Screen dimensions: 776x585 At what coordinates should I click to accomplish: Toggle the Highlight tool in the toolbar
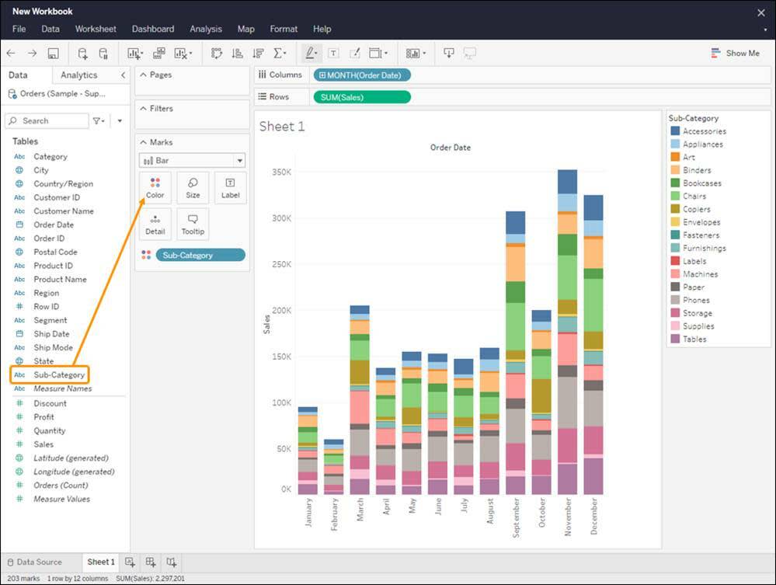(309, 53)
